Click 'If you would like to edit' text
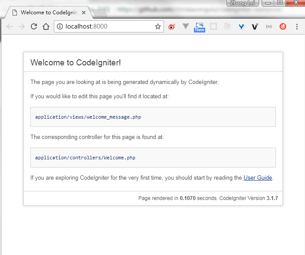305x255 pixels. click(100, 96)
